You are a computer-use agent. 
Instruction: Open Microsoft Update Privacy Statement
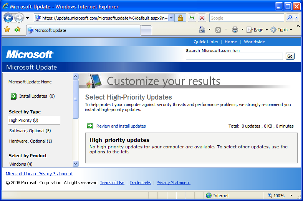click(39, 174)
